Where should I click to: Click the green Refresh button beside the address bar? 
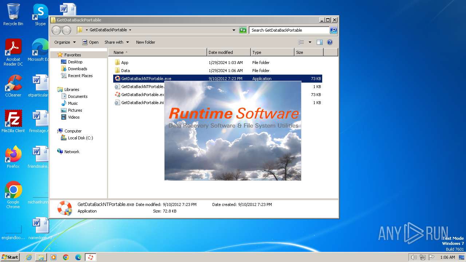243,30
